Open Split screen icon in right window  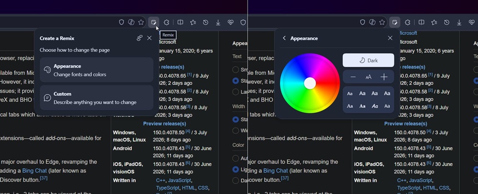coord(422,22)
